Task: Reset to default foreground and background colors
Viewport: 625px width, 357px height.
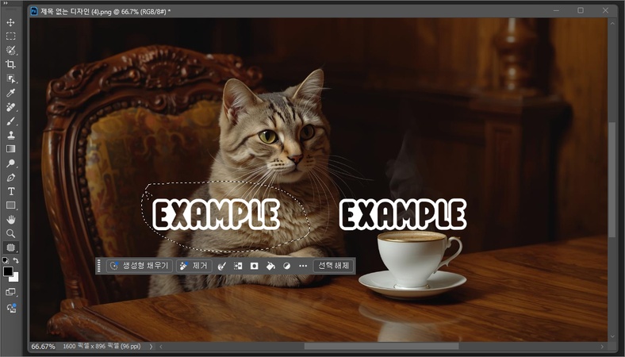Action: click(x=5, y=260)
